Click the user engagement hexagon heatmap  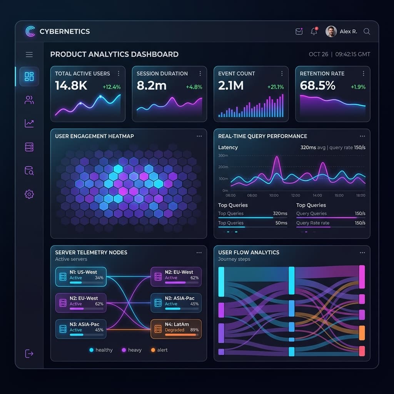(129, 187)
